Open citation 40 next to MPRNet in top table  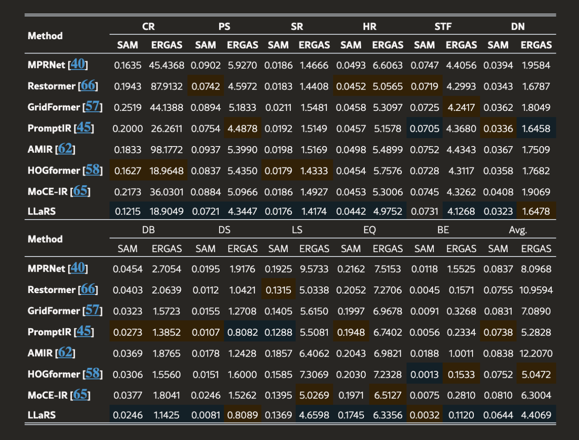pos(78,64)
